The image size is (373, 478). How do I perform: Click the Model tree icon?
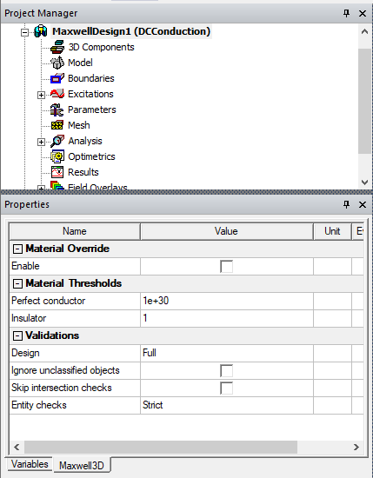[57, 63]
